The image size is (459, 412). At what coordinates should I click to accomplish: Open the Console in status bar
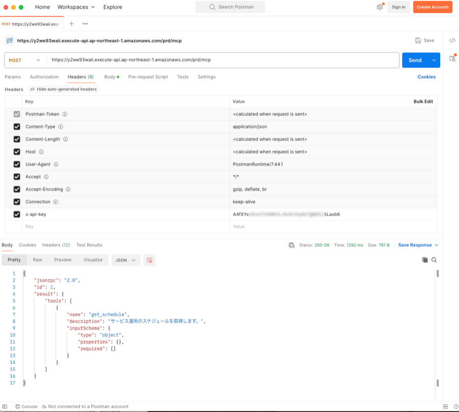coord(26,406)
